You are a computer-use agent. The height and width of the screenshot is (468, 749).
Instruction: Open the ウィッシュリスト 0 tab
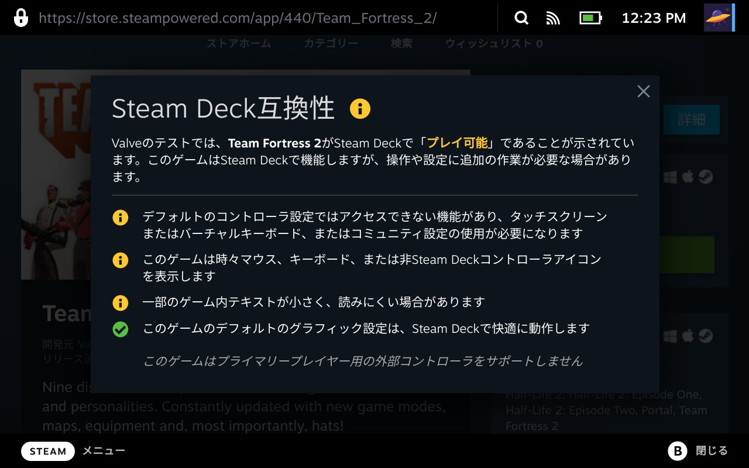pos(493,43)
